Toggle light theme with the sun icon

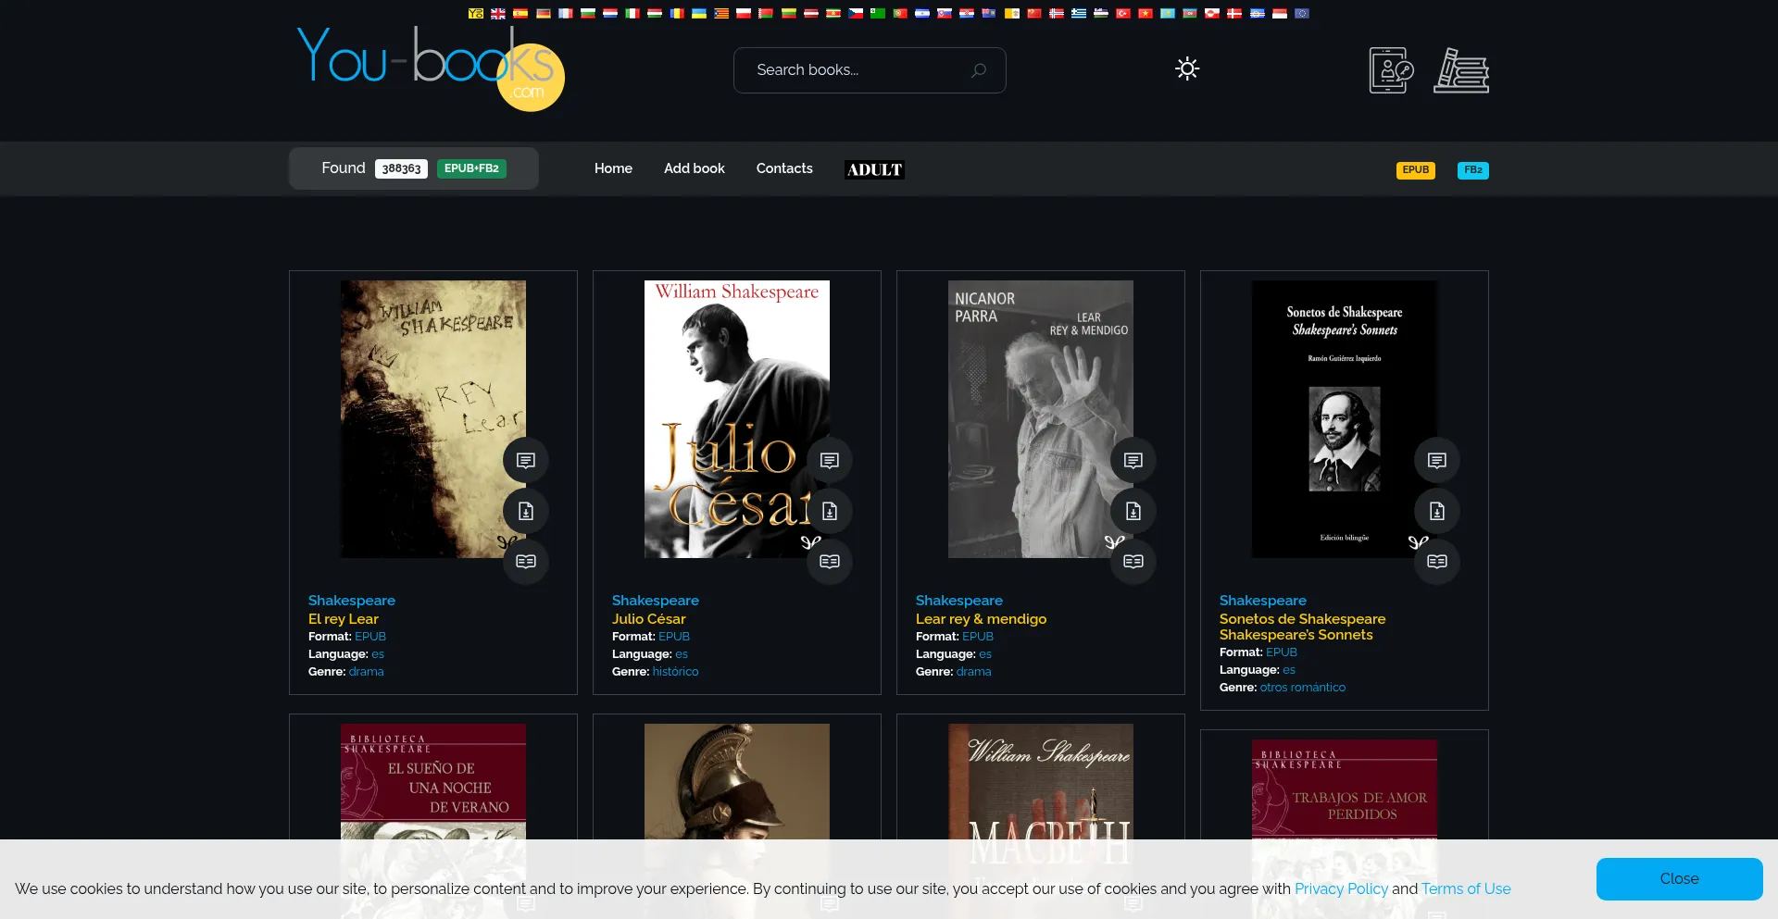tap(1187, 69)
